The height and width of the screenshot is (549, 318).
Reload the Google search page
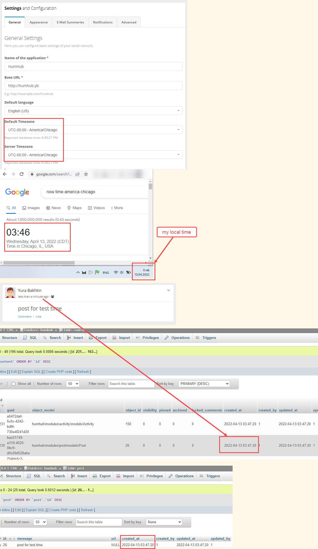pos(22,174)
